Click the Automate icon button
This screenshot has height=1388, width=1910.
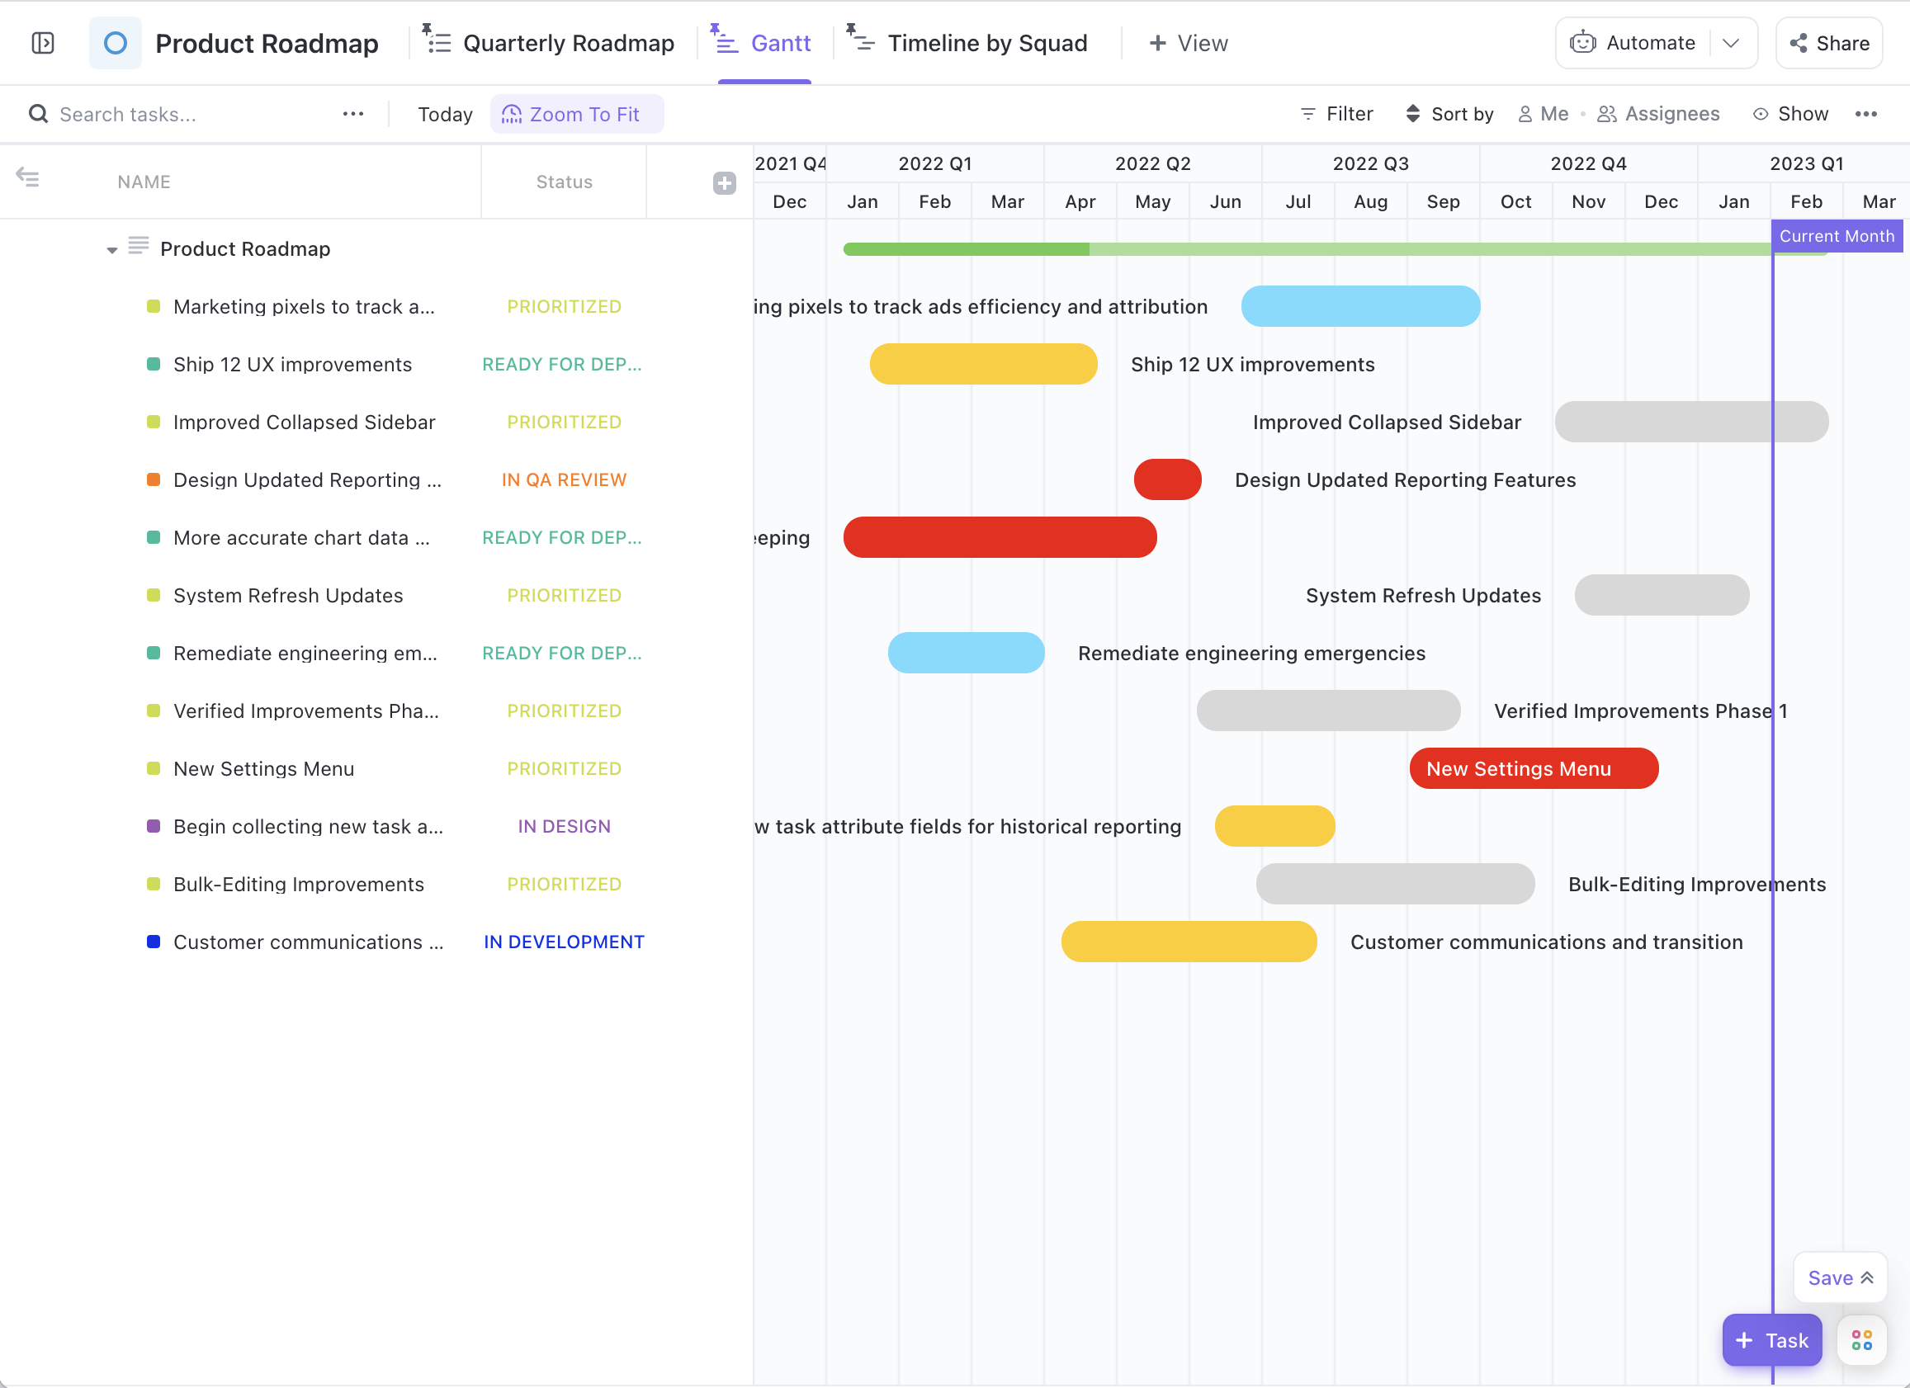[x=1584, y=41]
